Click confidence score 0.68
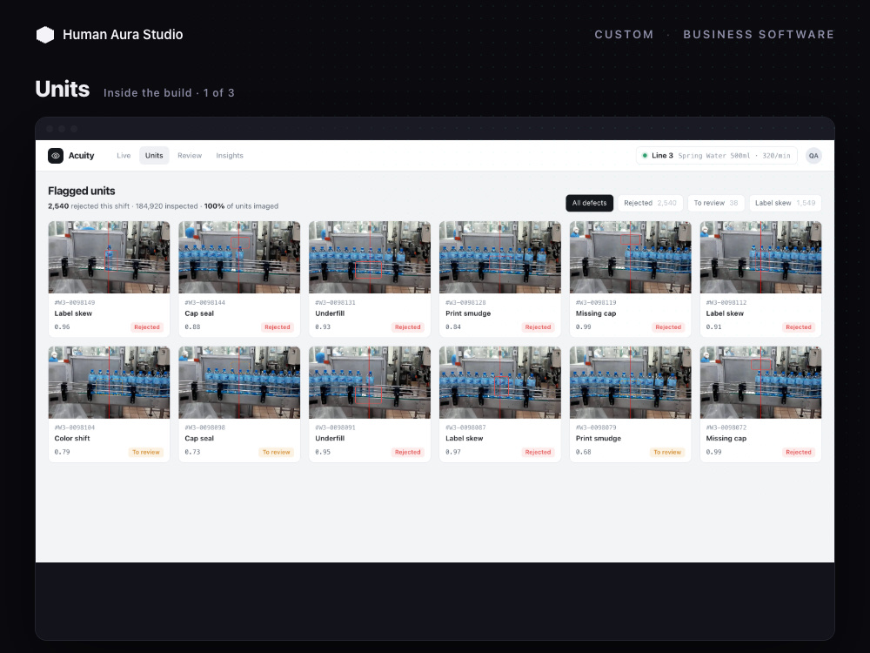870x653 pixels. 584,452
